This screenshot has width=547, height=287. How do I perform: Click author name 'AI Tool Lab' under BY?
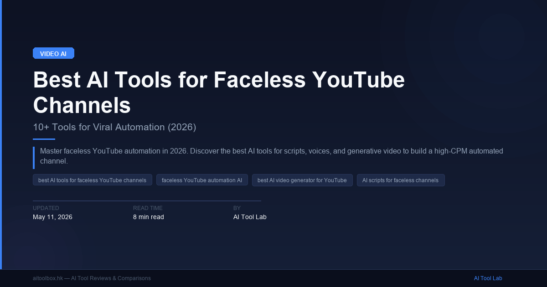tap(250, 217)
